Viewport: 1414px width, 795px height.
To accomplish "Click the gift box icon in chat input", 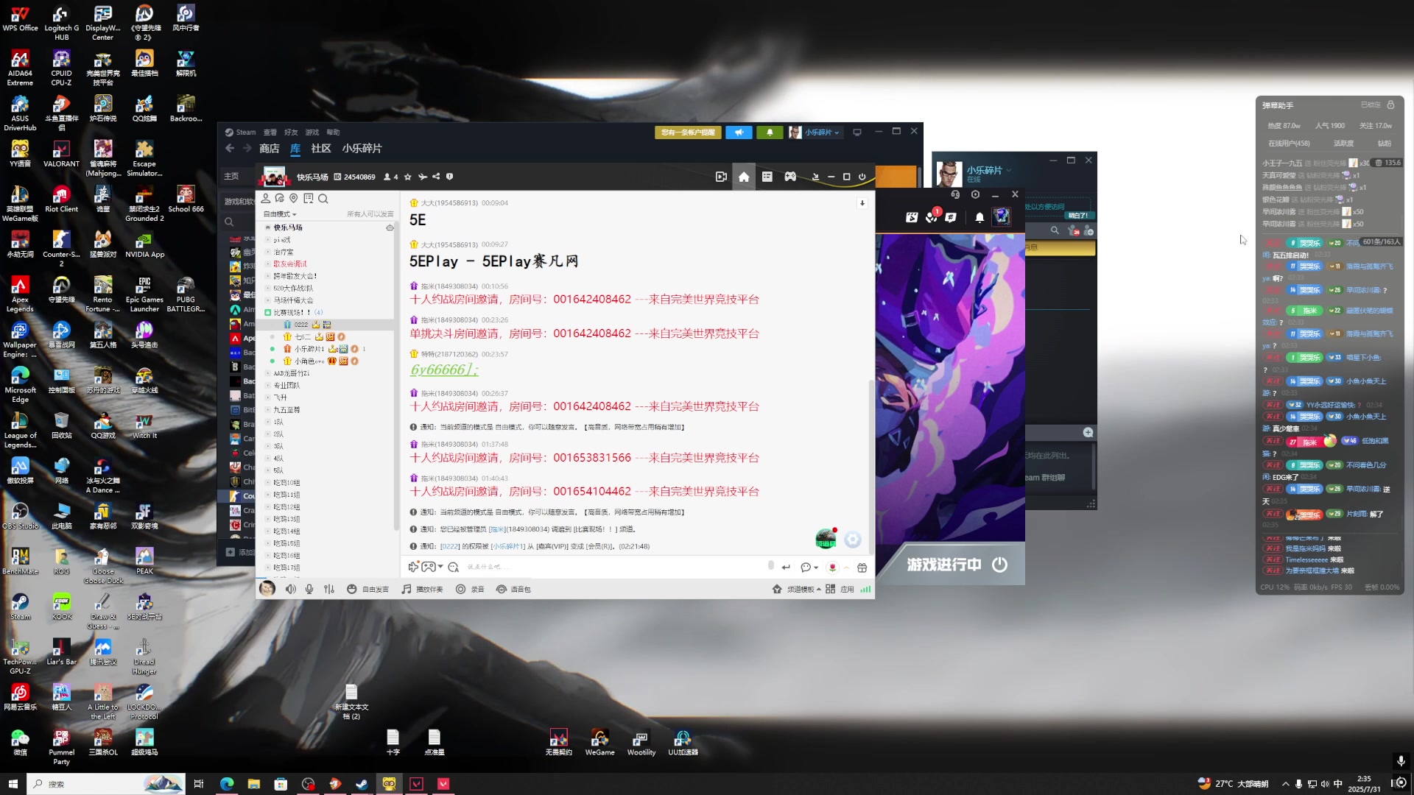I will pos(862,567).
